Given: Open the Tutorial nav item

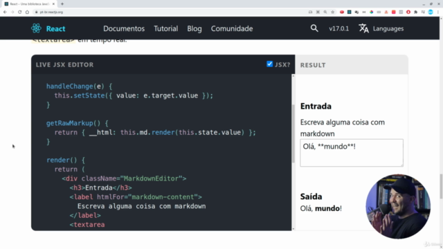Looking at the screenshot, I should pos(166,28).
